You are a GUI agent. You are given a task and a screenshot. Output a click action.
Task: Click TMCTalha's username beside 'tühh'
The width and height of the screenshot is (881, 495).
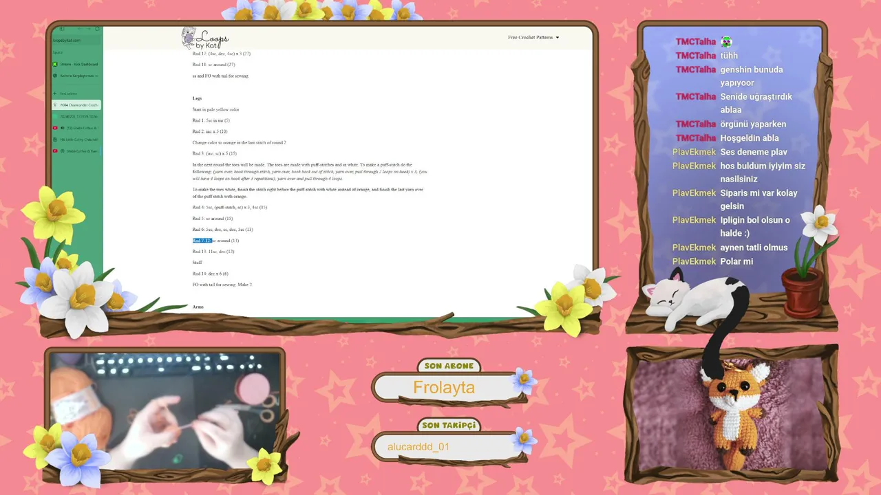coord(696,56)
